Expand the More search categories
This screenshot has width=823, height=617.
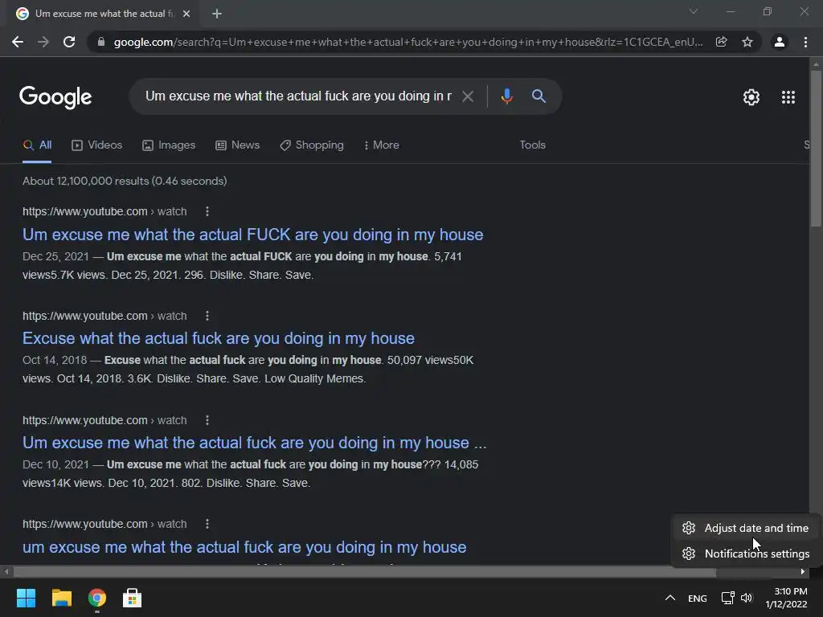pos(382,145)
